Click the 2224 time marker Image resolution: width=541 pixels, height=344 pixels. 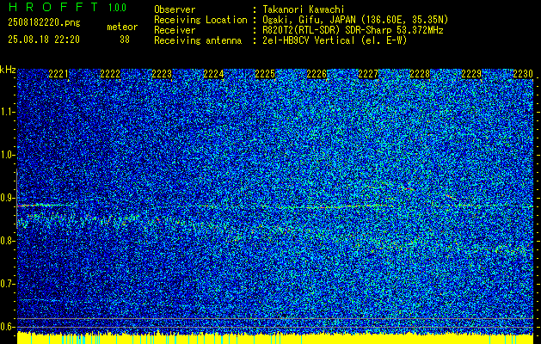pyautogui.click(x=213, y=74)
